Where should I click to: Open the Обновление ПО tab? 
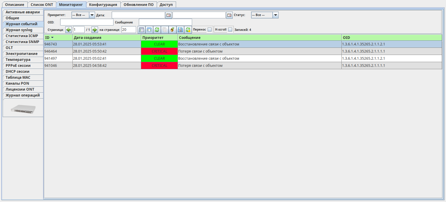[139, 5]
